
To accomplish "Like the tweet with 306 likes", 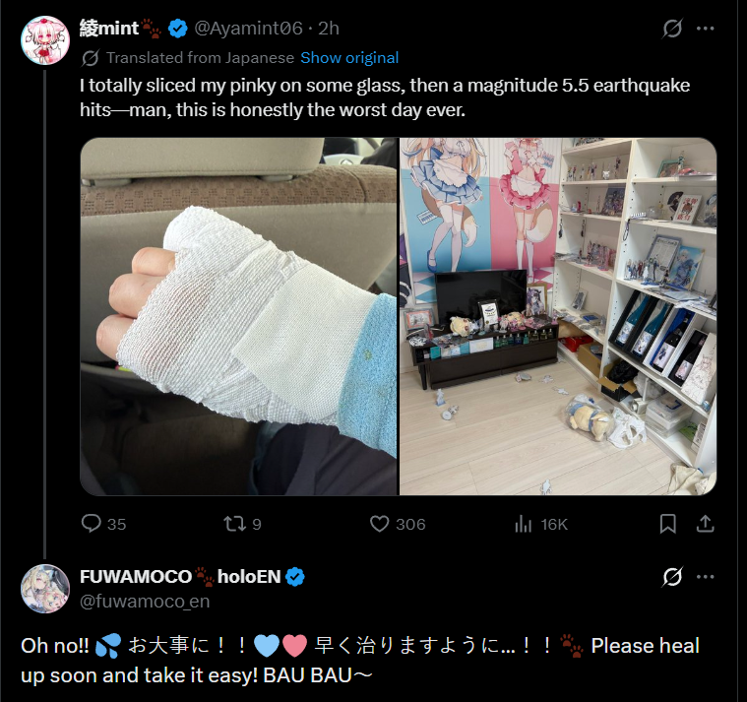I will pyautogui.click(x=379, y=524).
